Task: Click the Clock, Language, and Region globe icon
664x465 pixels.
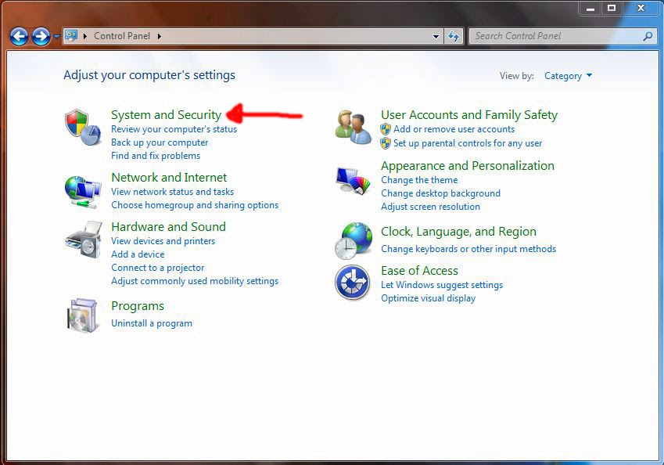Action: 354,241
